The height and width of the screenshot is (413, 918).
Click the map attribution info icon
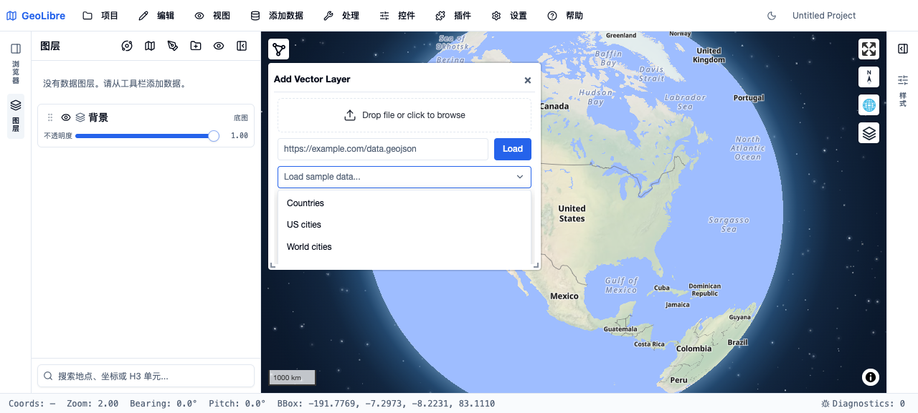pos(871,377)
